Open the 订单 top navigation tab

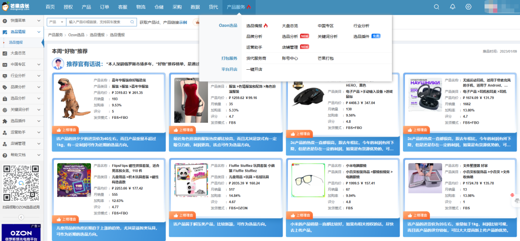(104, 7)
